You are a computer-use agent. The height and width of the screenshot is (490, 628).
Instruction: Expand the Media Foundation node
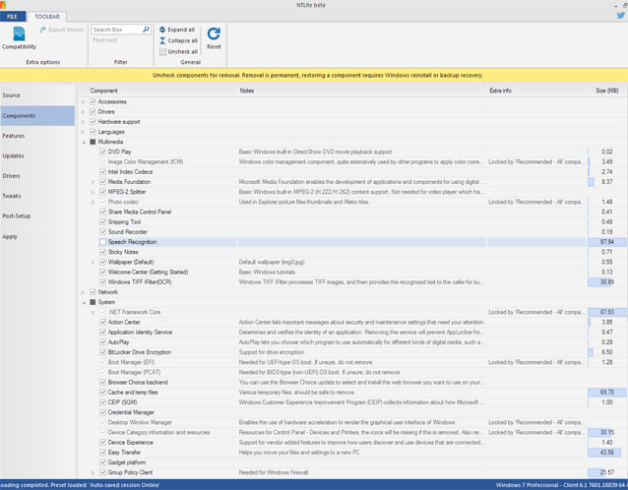pyautogui.click(x=93, y=182)
